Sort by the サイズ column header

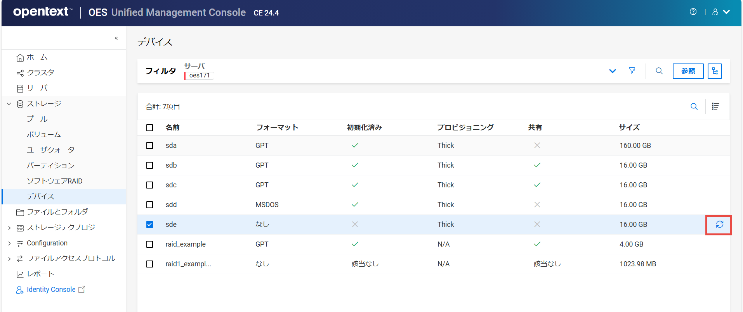pos(629,127)
